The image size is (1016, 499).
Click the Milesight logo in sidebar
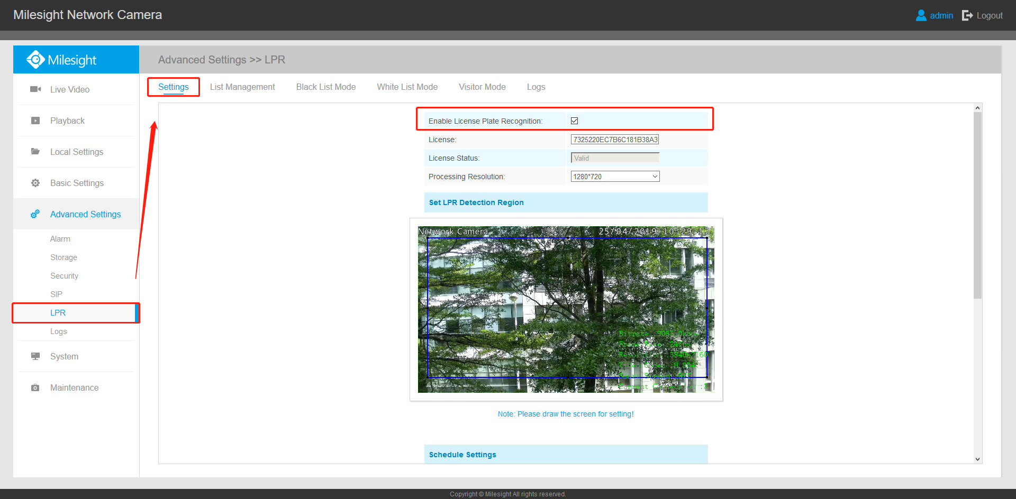[61, 60]
